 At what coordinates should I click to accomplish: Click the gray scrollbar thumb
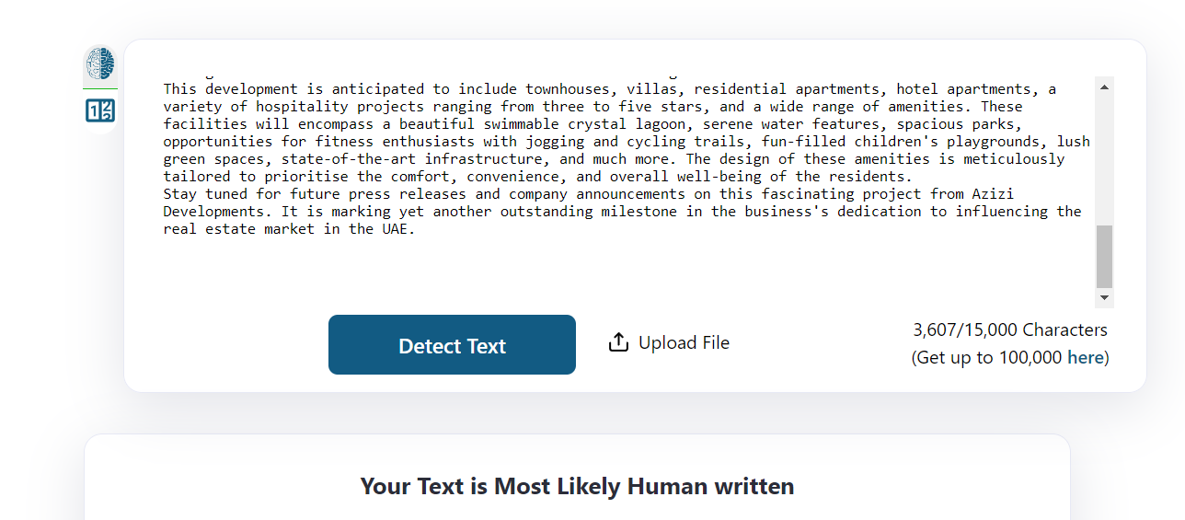(1104, 257)
